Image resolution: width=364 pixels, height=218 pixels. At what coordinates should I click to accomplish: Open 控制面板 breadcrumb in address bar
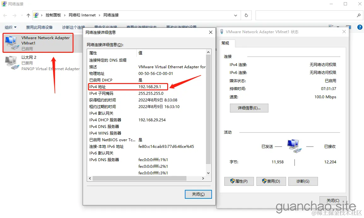point(53,15)
